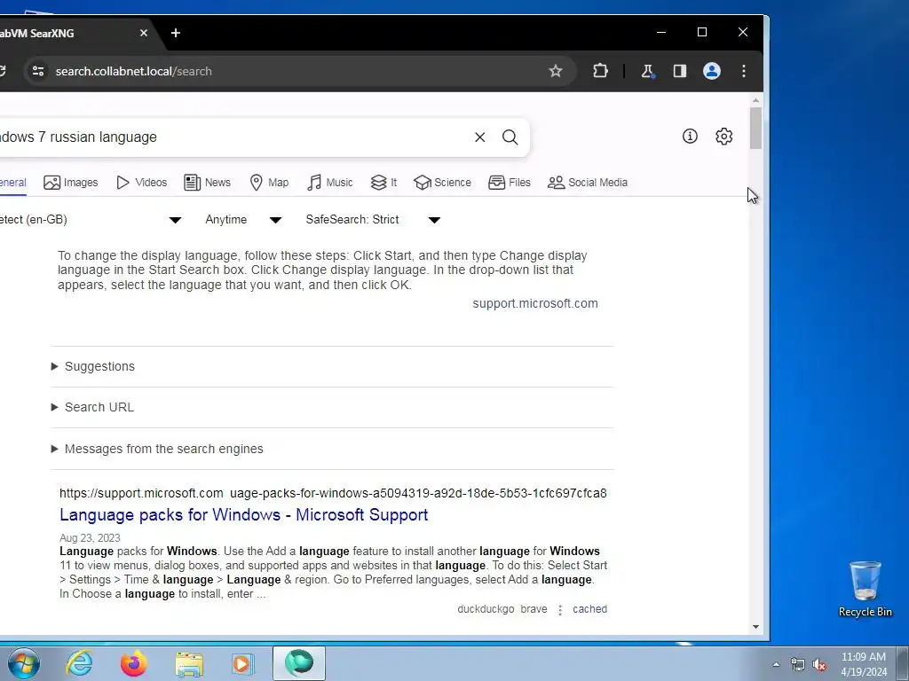Open the Chrome three-dot menu
This screenshot has height=681, width=909.
tap(744, 71)
